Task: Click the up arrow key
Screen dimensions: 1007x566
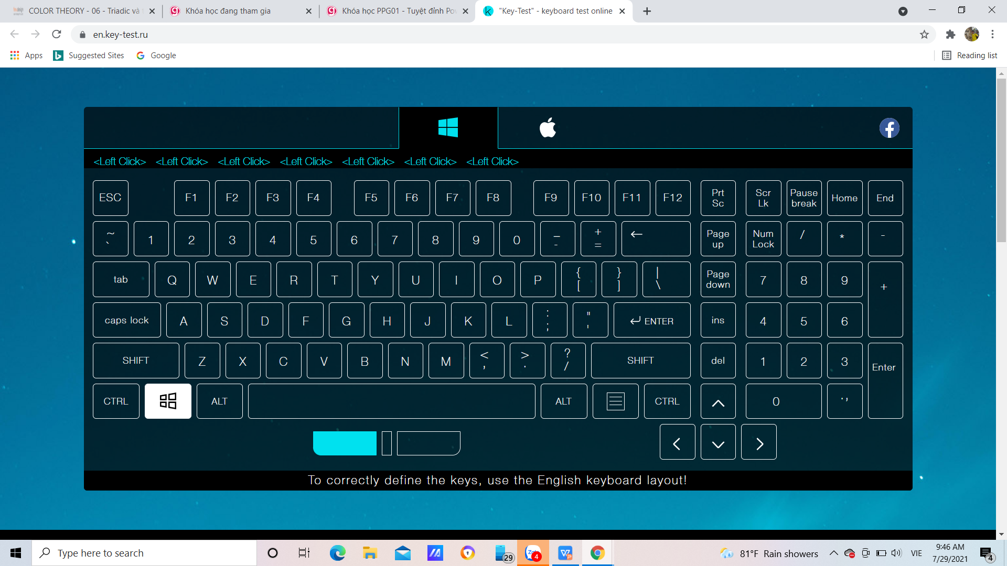Action: [718, 401]
